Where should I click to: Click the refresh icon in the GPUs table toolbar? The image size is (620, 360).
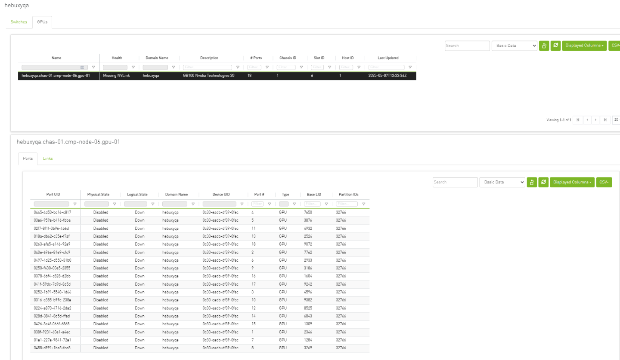click(556, 46)
